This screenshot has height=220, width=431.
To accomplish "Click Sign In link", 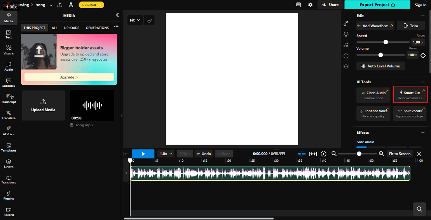I will point(421,5).
